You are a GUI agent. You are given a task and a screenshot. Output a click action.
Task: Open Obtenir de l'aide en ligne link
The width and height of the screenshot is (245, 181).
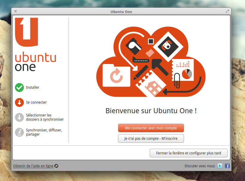(33, 166)
